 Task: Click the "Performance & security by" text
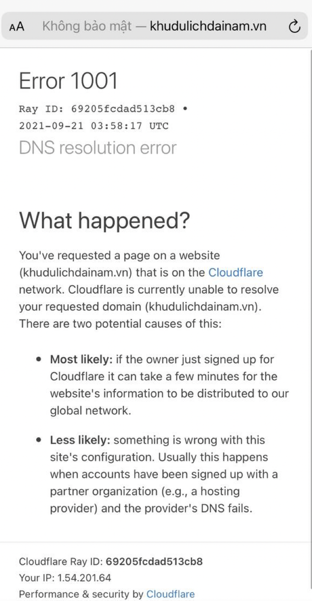pos(81,594)
